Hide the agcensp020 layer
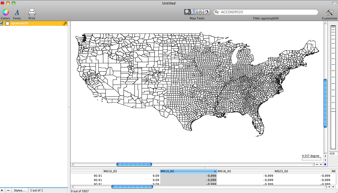This screenshot has width=338, height=193. click(1, 23)
